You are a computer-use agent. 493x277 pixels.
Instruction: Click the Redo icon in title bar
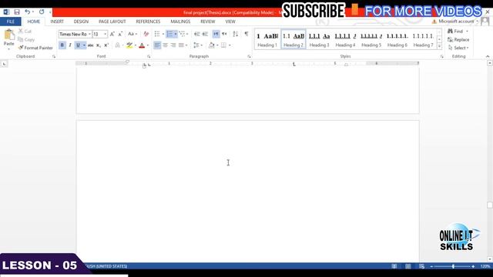pos(42,12)
